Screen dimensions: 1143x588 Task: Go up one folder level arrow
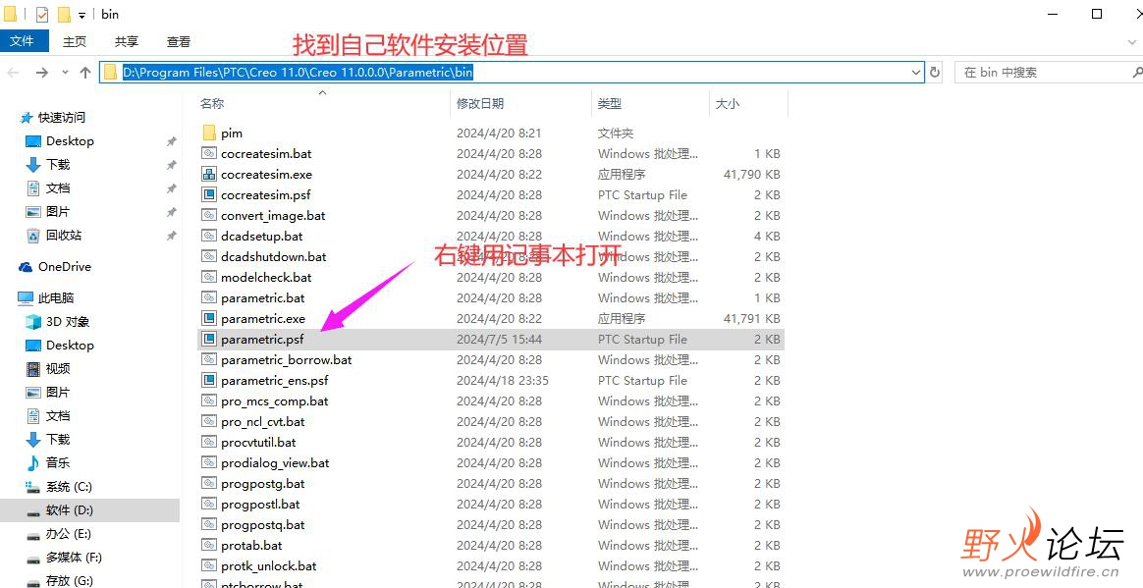click(85, 72)
